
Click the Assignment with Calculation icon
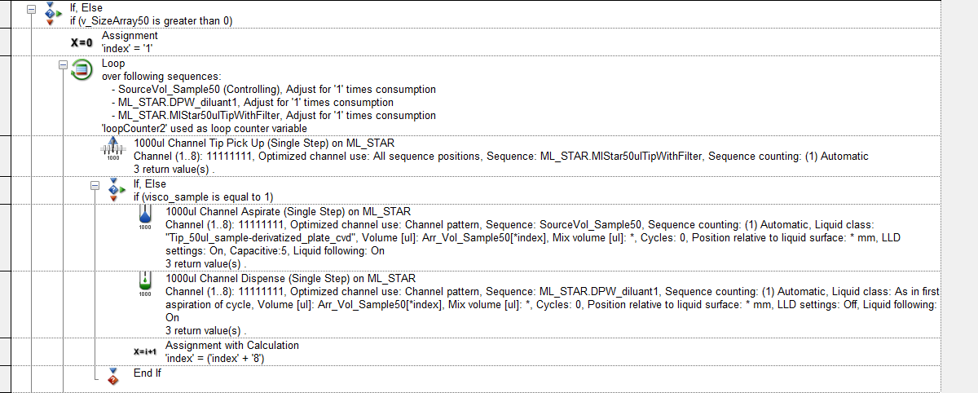145,352
